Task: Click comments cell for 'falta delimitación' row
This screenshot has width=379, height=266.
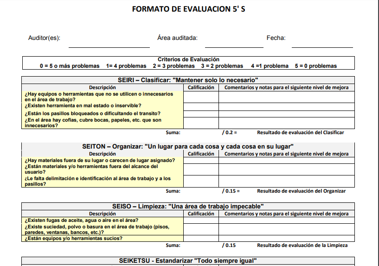Action: pos(287,182)
